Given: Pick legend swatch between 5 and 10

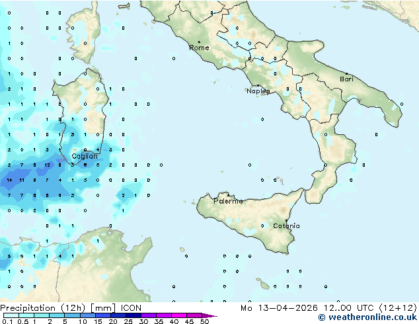Looking at the screenshot, I should (72, 315).
